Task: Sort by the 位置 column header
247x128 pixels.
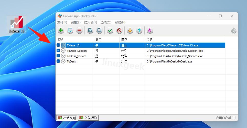Action: (185, 40)
